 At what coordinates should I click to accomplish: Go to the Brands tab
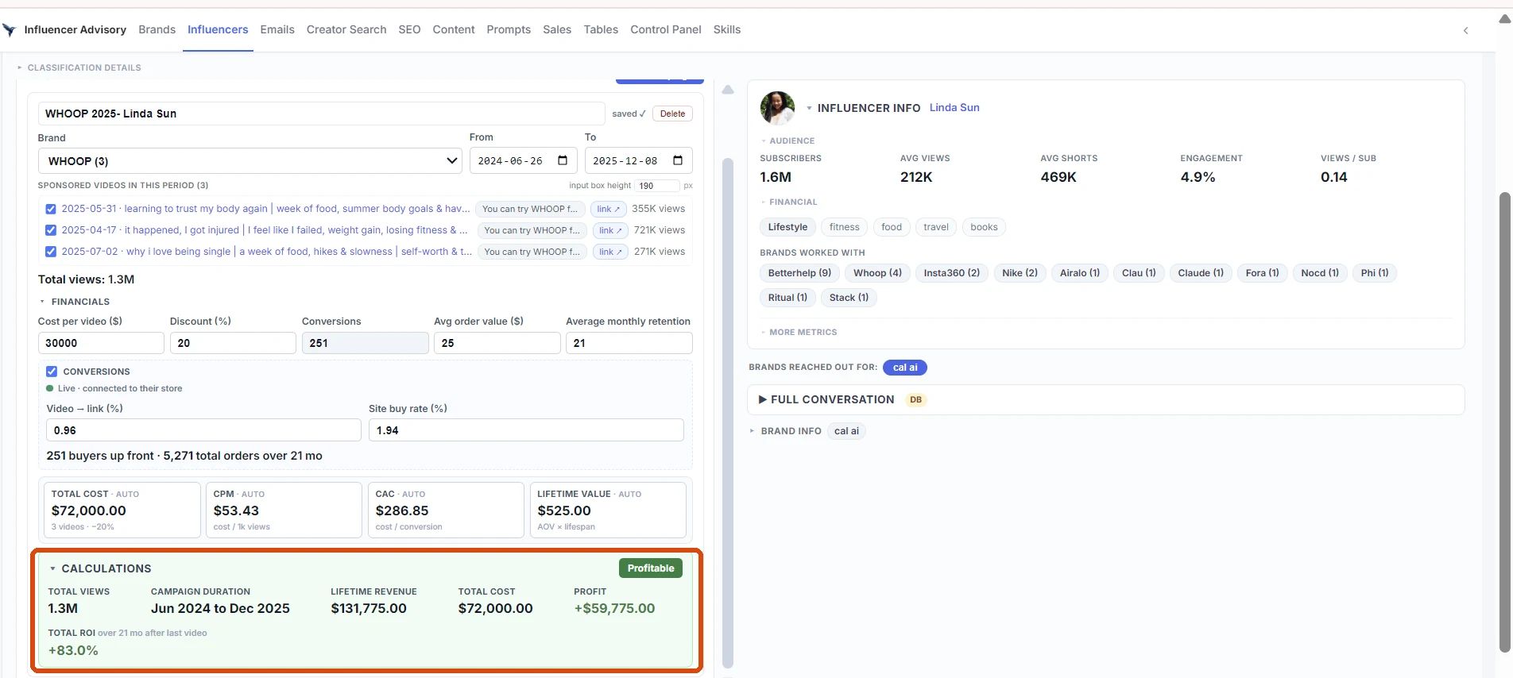(x=157, y=29)
